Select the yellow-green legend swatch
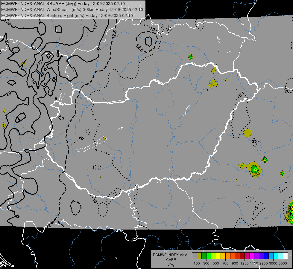The height and width of the screenshot is (269, 293). pos(214,256)
